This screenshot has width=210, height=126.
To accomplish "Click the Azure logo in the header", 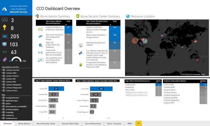I will pos(4,9).
